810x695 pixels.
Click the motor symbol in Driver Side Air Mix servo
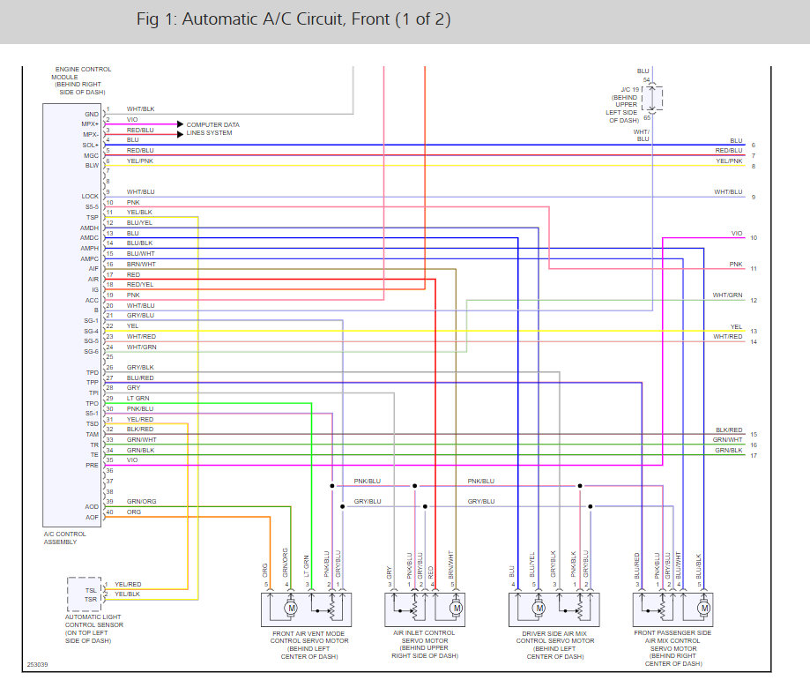pyautogui.click(x=539, y=609)
